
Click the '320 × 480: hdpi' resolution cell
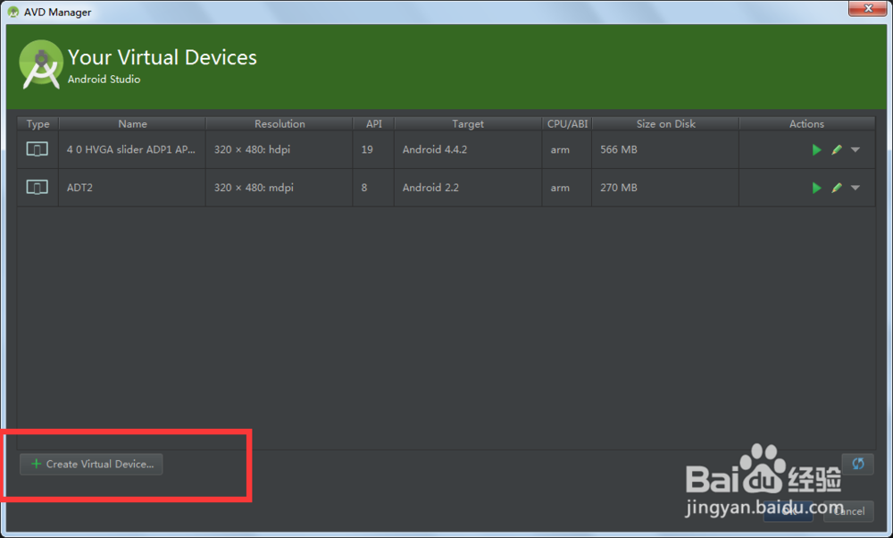(279, 149)
